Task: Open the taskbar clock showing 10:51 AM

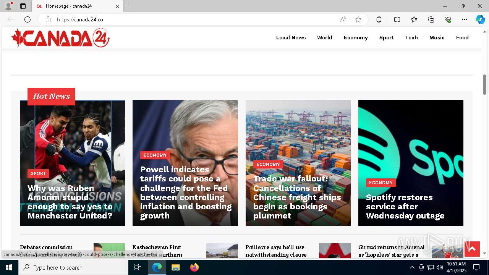Action: 456,267
